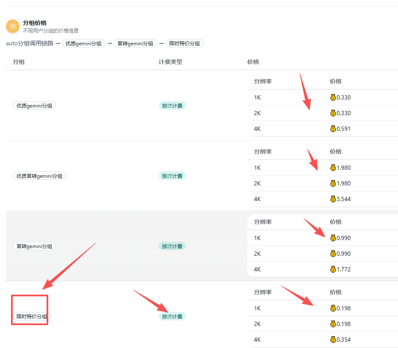Click the boxed 限时特价分组 tag in group column
398x348 pixels.
[32, 316]
